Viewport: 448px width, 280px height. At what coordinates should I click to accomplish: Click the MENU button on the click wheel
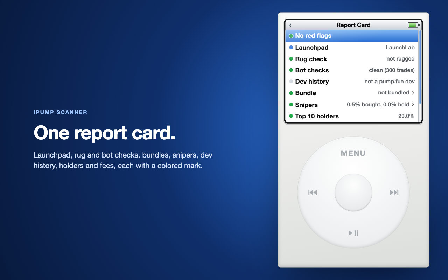(x=353, y=153)
